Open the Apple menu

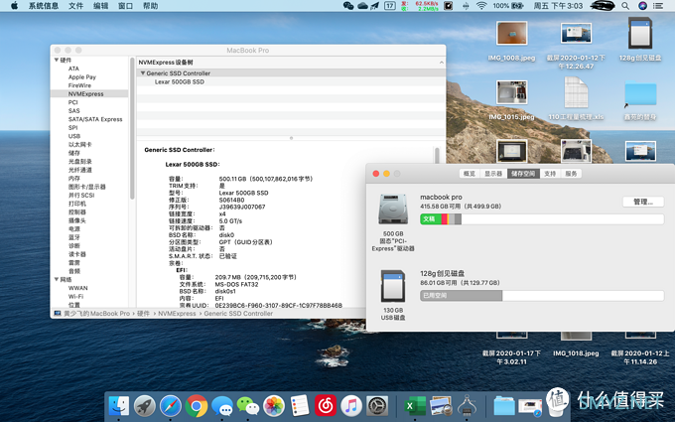(14, 6)
